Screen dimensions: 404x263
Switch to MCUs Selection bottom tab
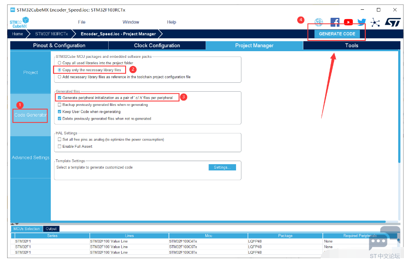pyautogui.click(x=27, y=229)
